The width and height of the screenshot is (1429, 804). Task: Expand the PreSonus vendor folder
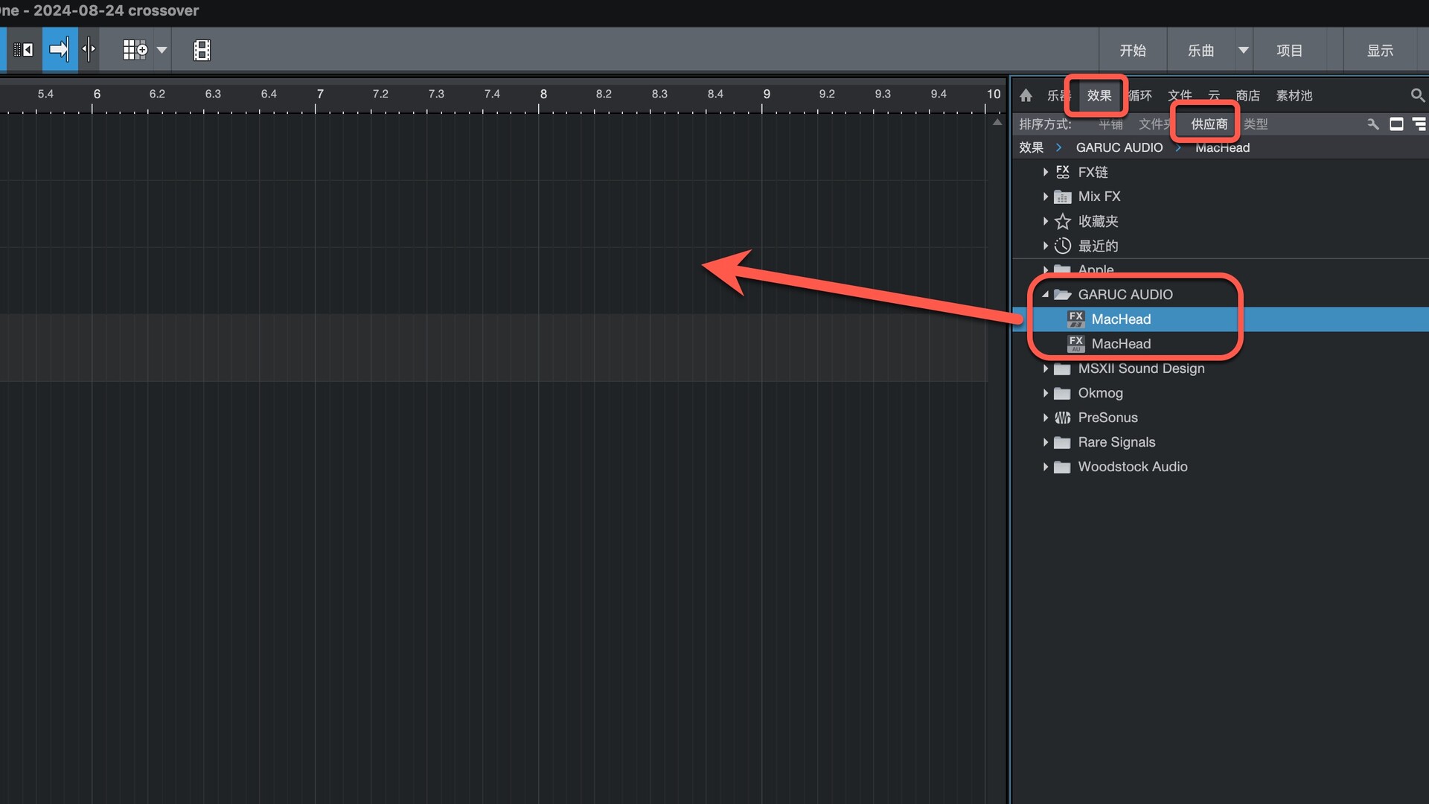(1045, 418)
